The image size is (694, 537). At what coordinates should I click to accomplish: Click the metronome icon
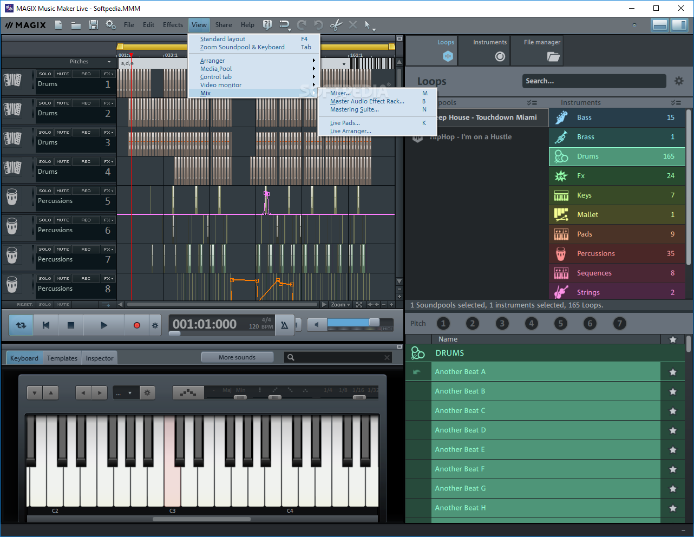click(x=284, y=325)
